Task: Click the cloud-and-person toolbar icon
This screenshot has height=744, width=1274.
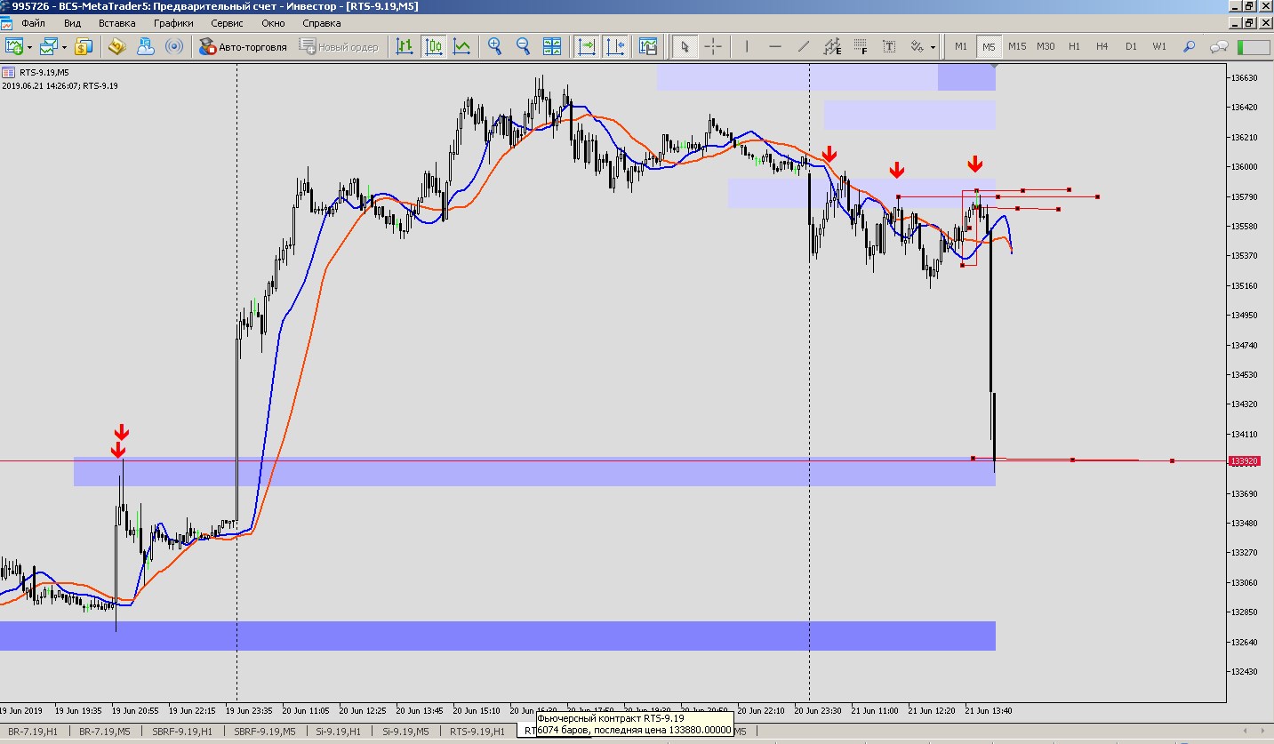Action: click(x=146, y=46)
